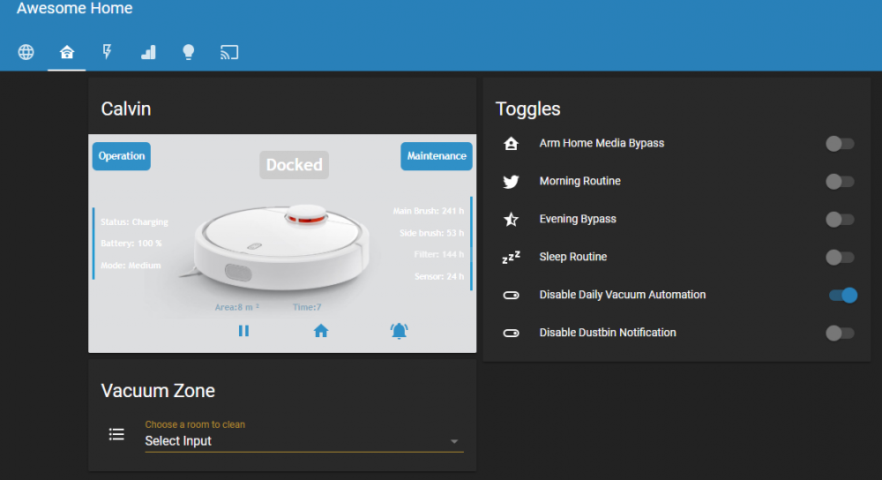Locate the vacuum with bell icon
The width and height of the screenshot is (882, 480).
399,331
